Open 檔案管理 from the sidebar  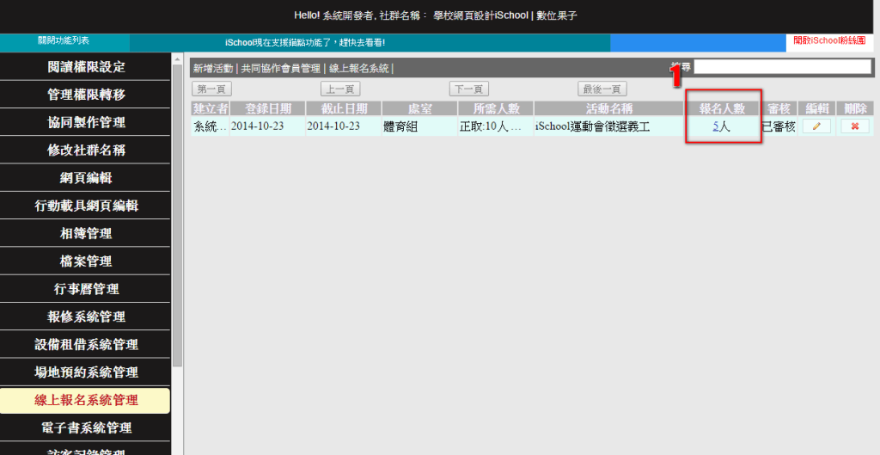(86, 261)
